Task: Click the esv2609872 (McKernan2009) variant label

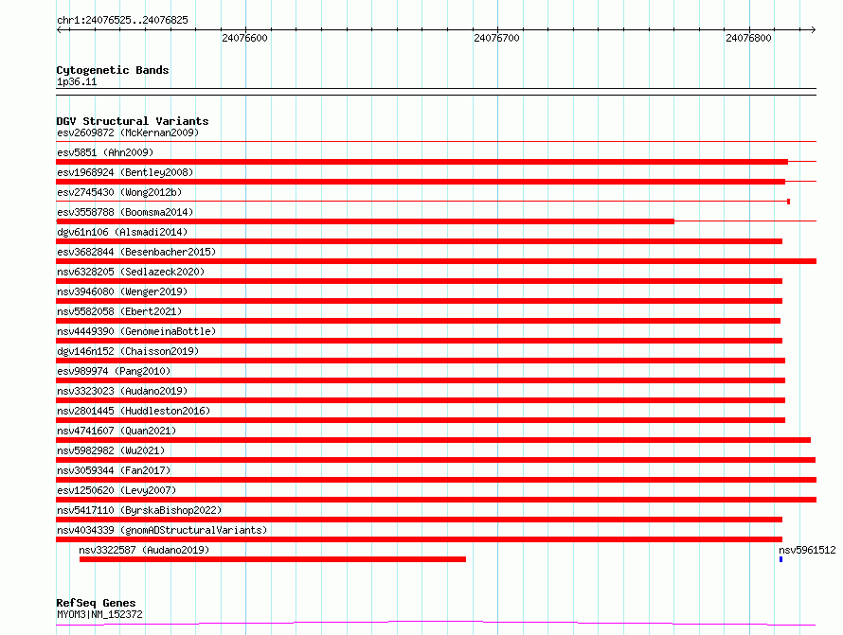Action: point(128,132)
